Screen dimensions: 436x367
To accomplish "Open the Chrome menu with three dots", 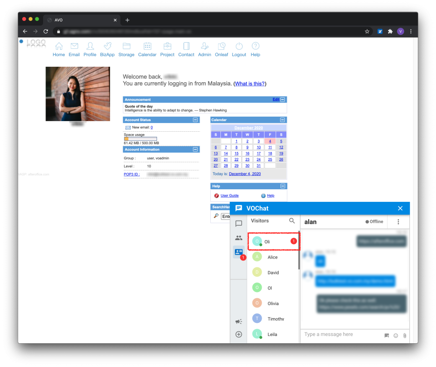I will point(411,31).
